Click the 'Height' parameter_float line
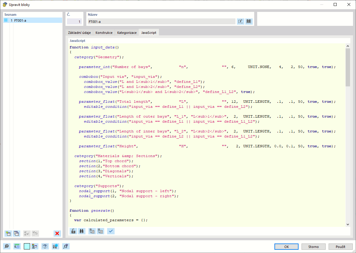 207,146
